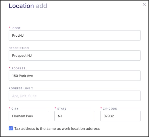Screen dimensions: 149x137
Task: Close the Location add dialog
Action: (144, 4)
